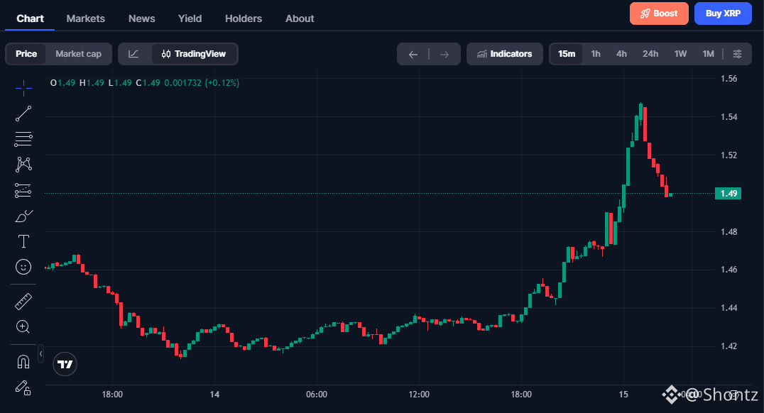Undo with the left arrow button
This screenshot has height=413, width=764.
[x=413, y=54]
